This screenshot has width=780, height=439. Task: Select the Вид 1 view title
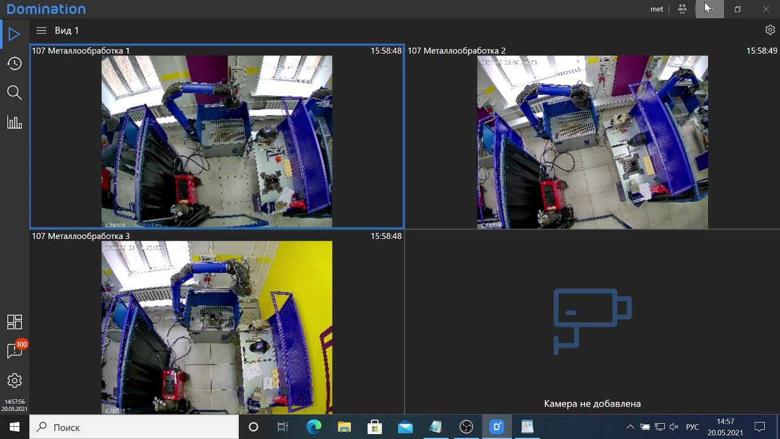coord(67,30)
